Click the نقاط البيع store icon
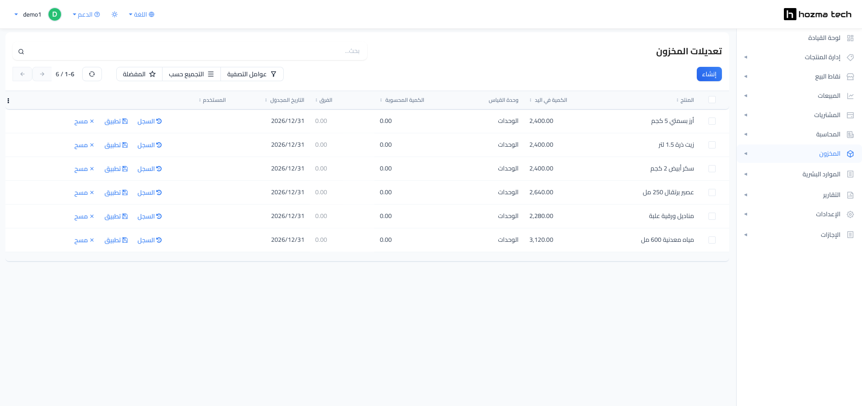 point(850,77)
